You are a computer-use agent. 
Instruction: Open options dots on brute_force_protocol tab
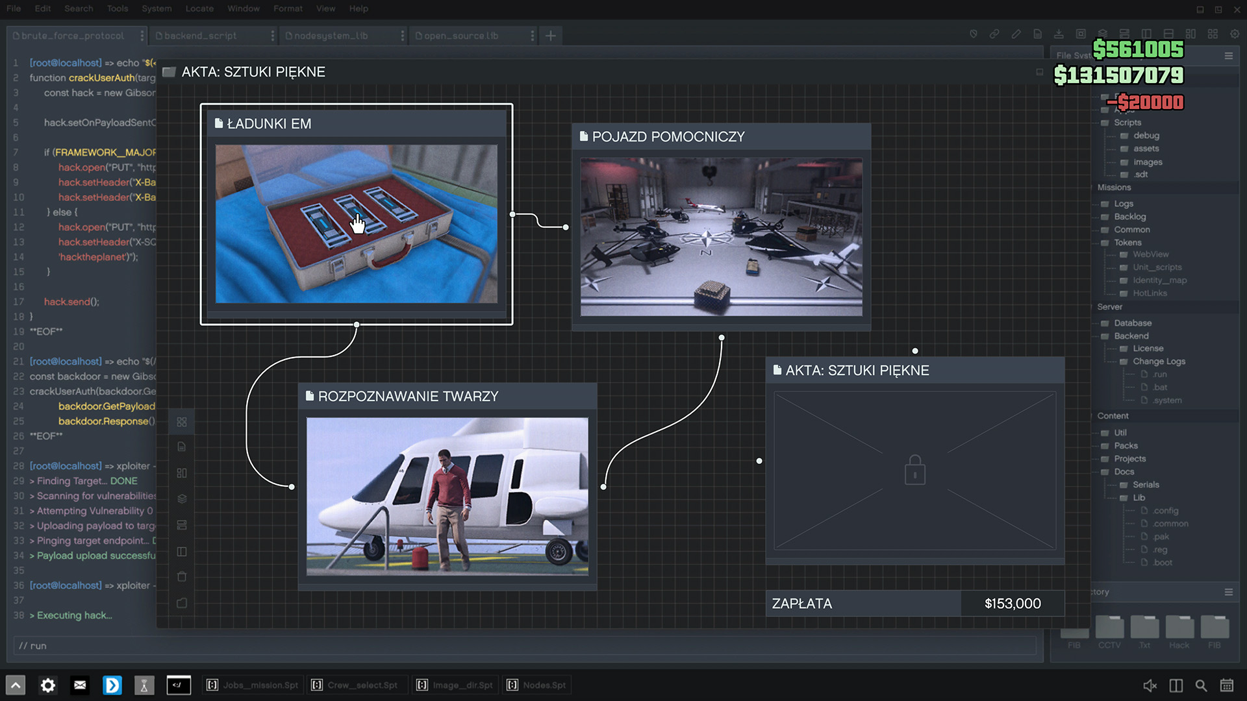click(x=142, y=36)
